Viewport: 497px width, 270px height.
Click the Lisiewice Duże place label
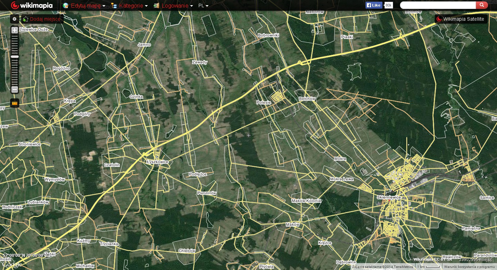[x=34, y=30]
